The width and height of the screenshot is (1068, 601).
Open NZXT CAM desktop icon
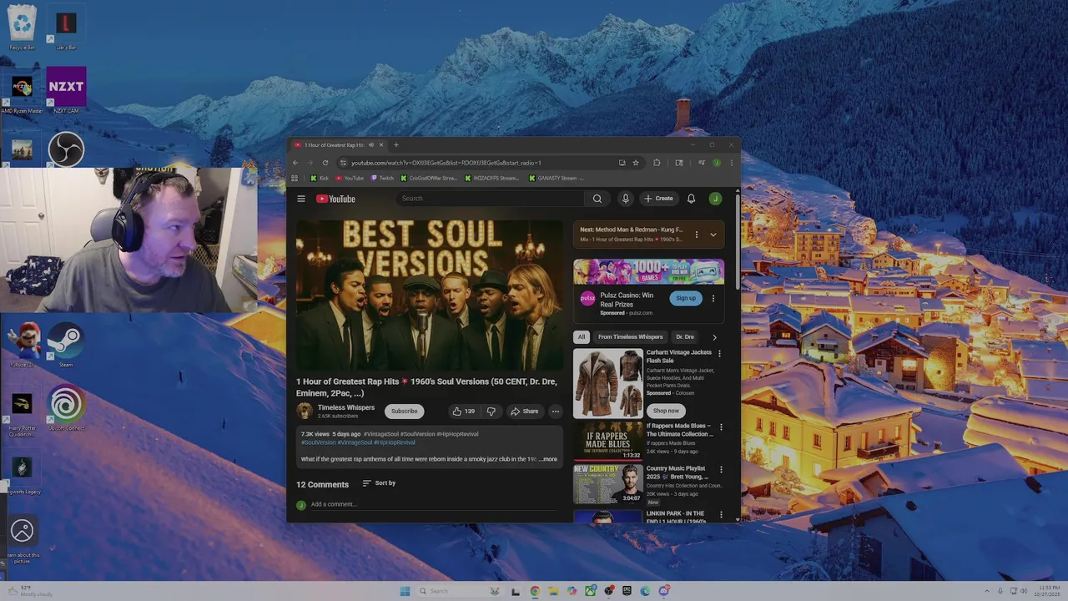(66, 89)
